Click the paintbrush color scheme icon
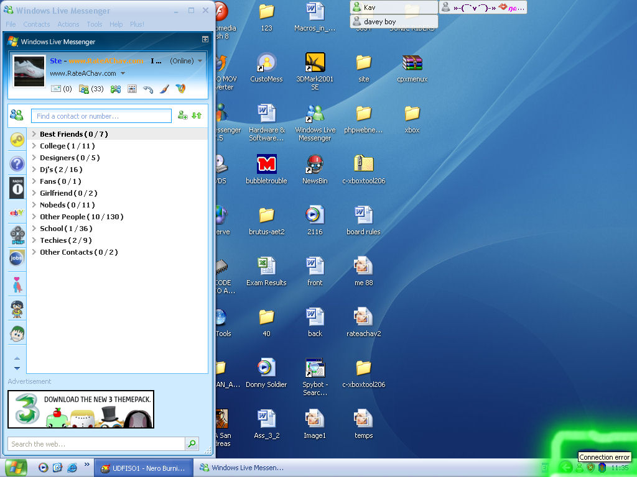 164,89
